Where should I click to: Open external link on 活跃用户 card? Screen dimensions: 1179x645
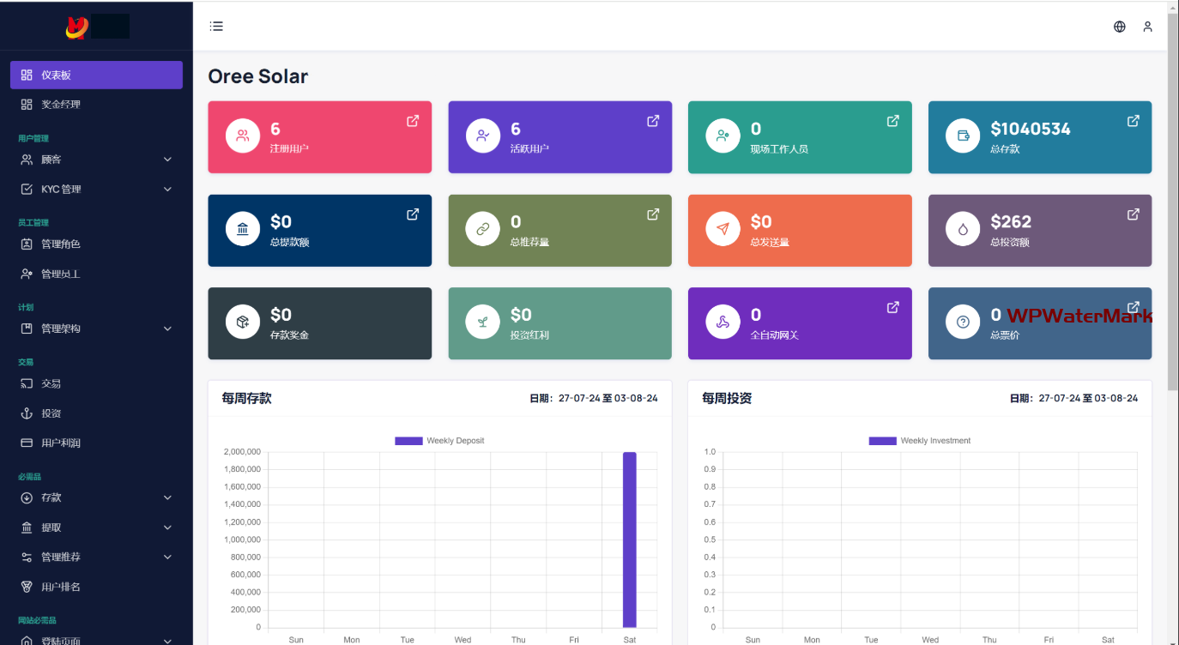[652, 121]
